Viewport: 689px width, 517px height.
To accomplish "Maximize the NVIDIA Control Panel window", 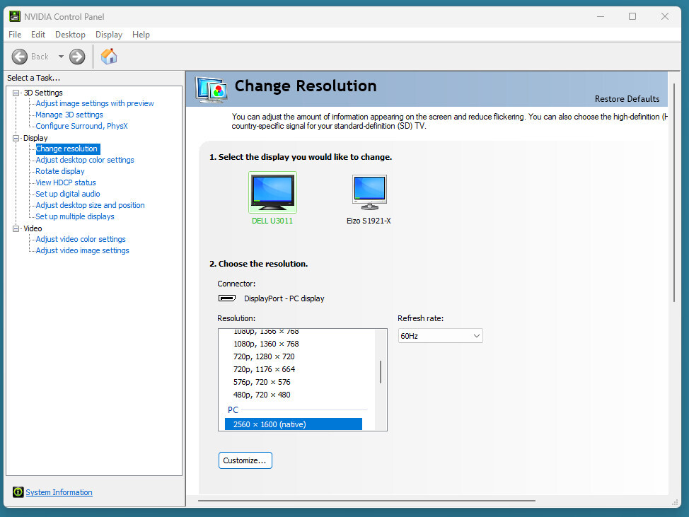I will pos(632,16).
